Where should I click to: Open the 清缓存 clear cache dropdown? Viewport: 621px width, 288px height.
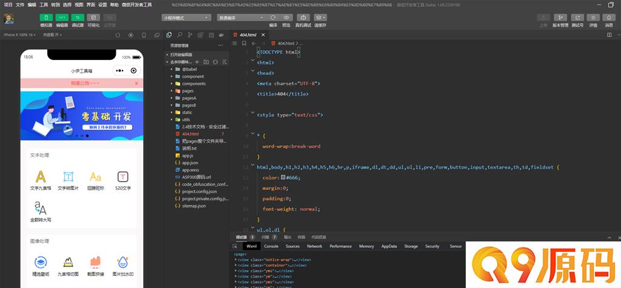click(x=320, y=18)
